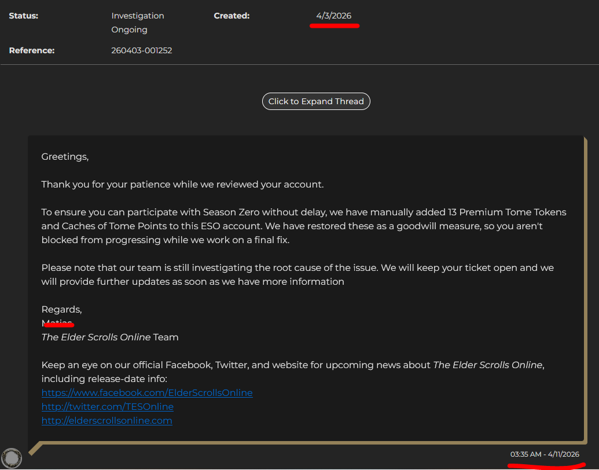599x470 pixels.
Task: Open the elderscrollsonline.com link
Action: point(107,420)
